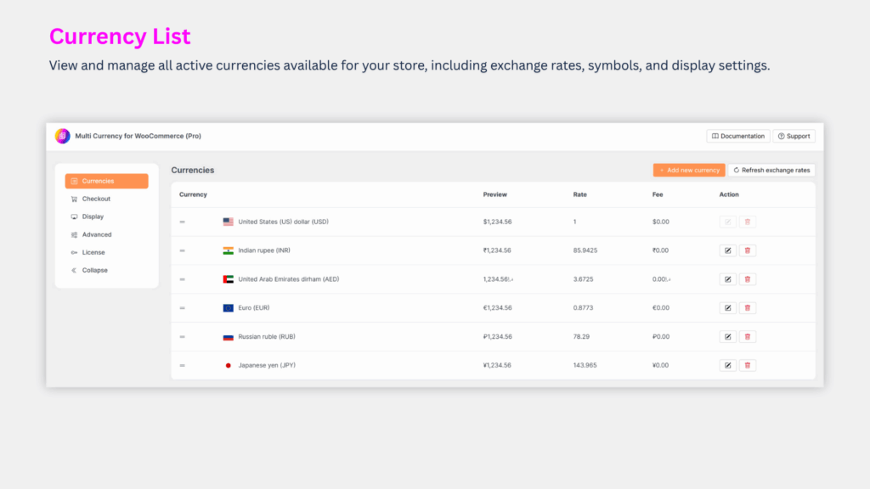Delete the Japanese yen currency
The image size is (870, 489).
pos(748,365)
